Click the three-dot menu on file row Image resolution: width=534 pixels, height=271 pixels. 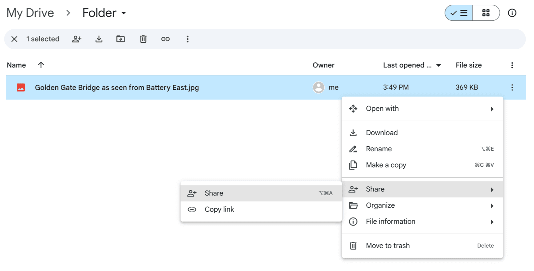[x=512, y=88]
